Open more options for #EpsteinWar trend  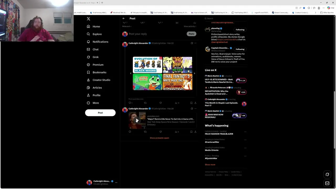pos(245,156)
